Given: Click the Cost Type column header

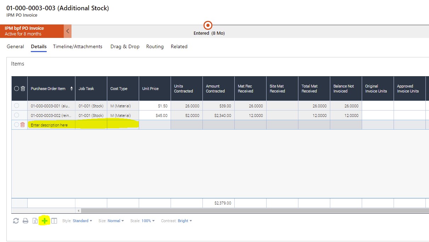Looking at the screenshot, I should coord(123,89).
